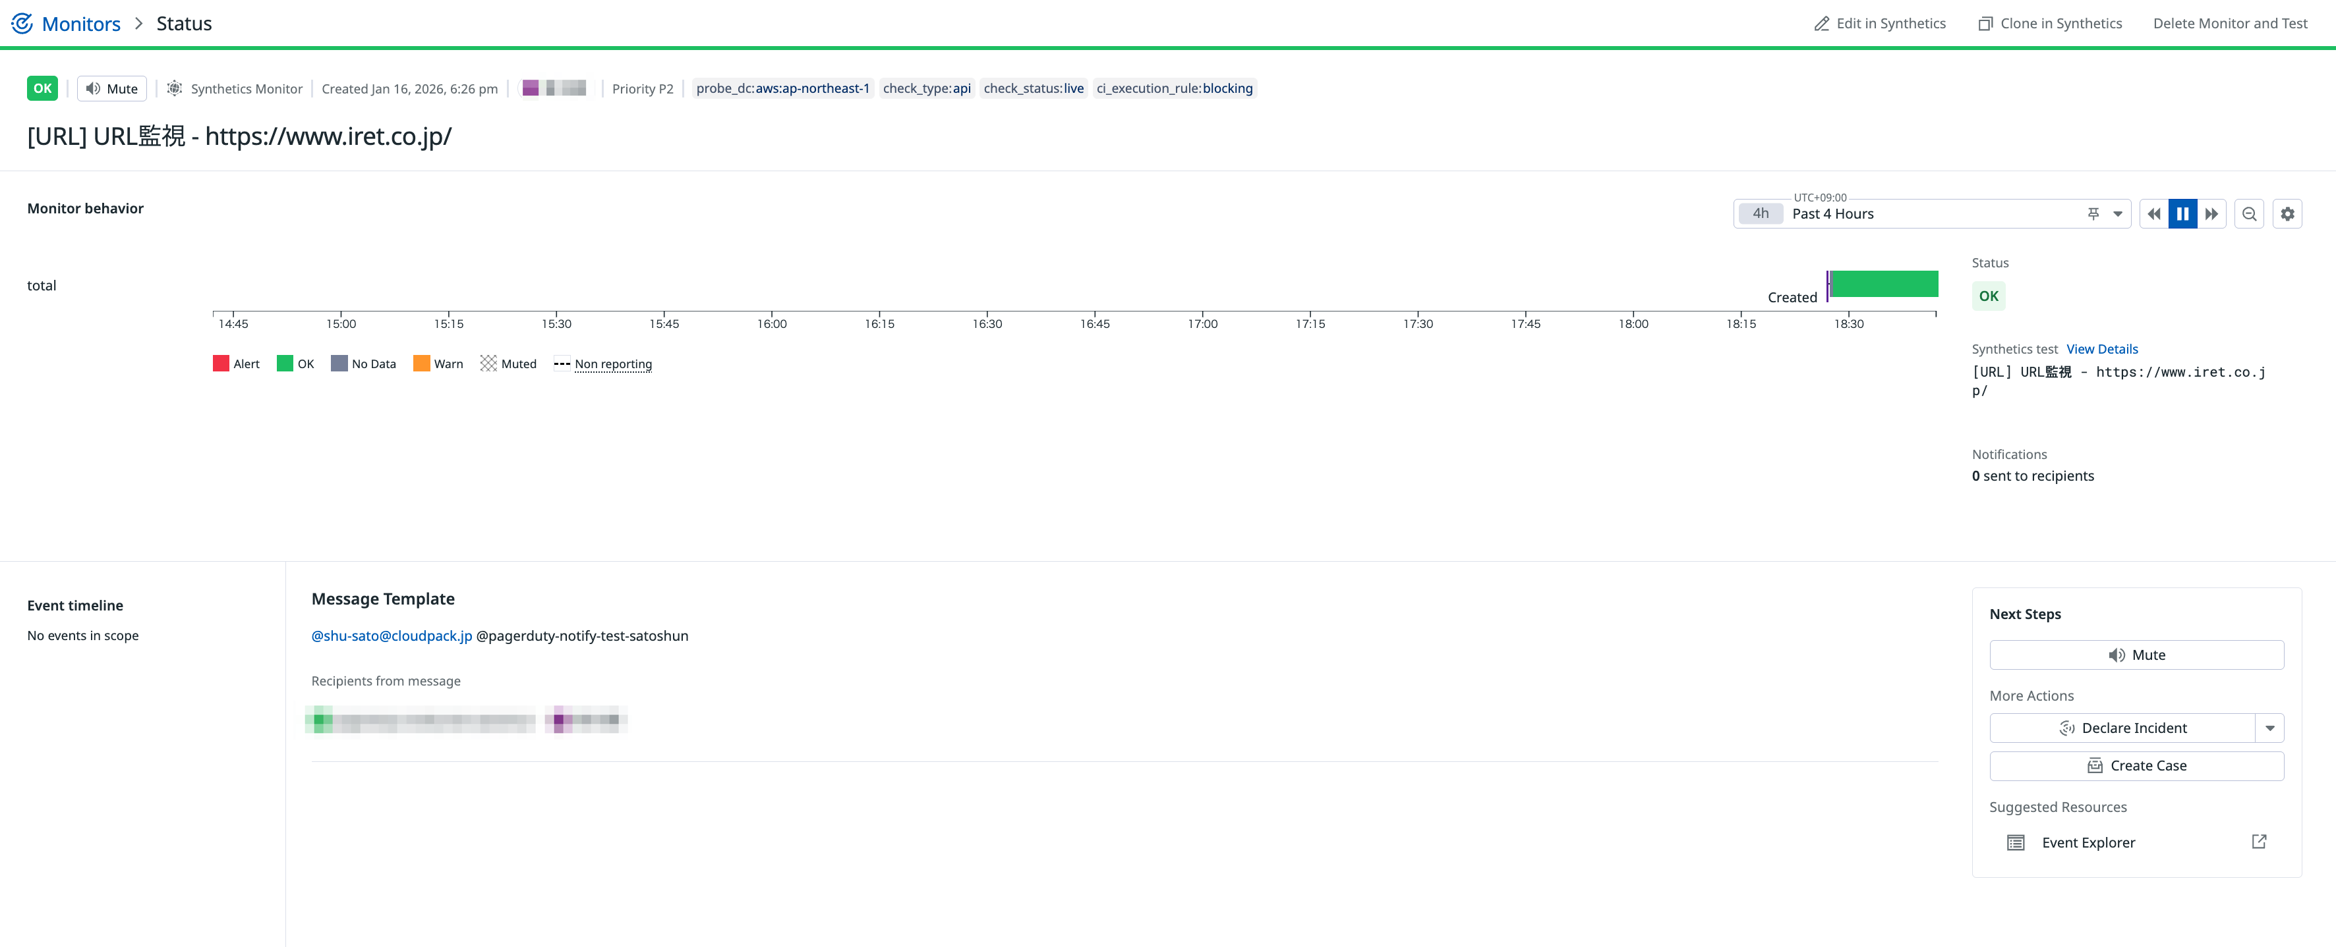Mute monitor from header button

[111, 89]
